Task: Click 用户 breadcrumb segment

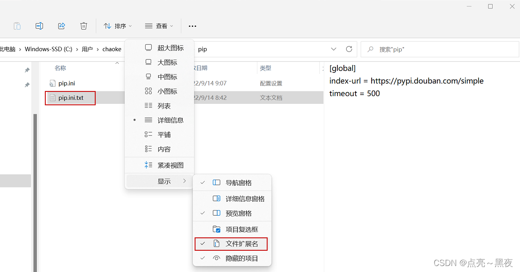Action: point(87,49)
